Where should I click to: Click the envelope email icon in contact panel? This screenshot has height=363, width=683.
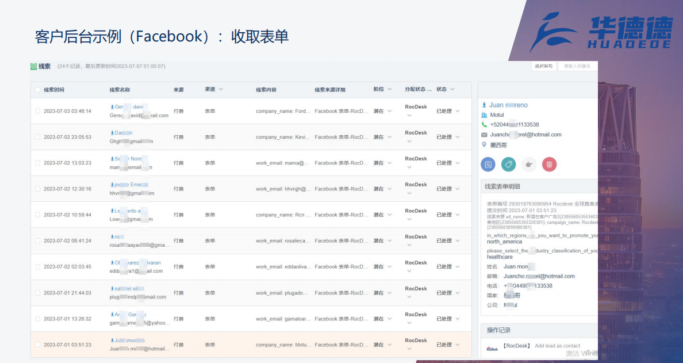(484, 135)
